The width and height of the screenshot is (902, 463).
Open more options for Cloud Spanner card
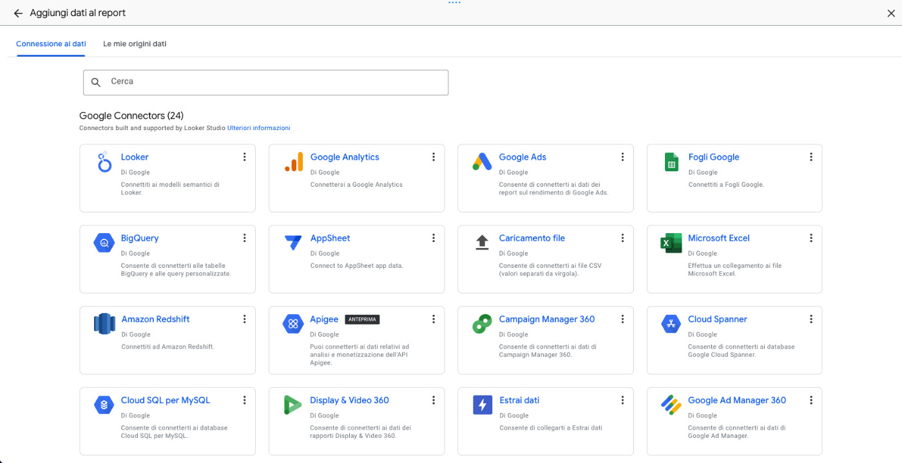pos(811,319)
